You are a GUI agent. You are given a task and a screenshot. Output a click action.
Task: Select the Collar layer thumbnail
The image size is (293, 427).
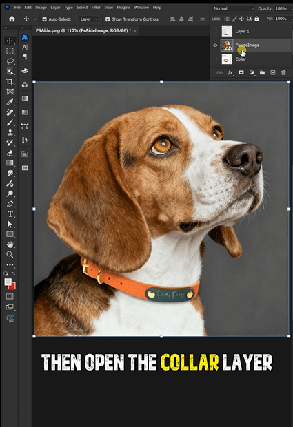pyautogui.click(x=227, y=59)
